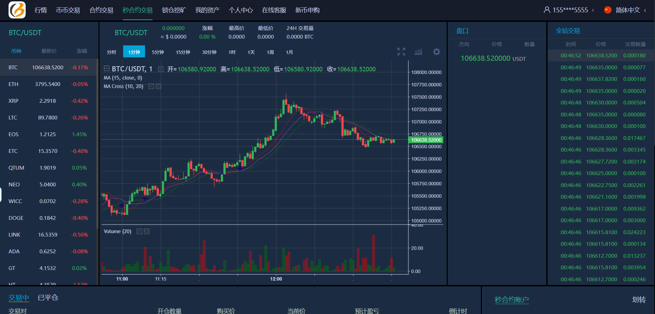
Task: Open the chart indicators icon
Action: click(418, 52)
